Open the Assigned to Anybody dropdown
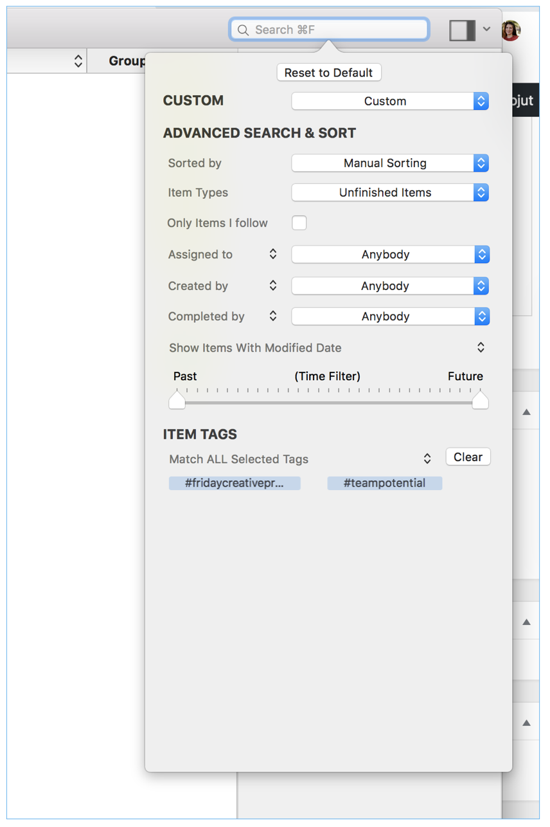 pos(390,255)
